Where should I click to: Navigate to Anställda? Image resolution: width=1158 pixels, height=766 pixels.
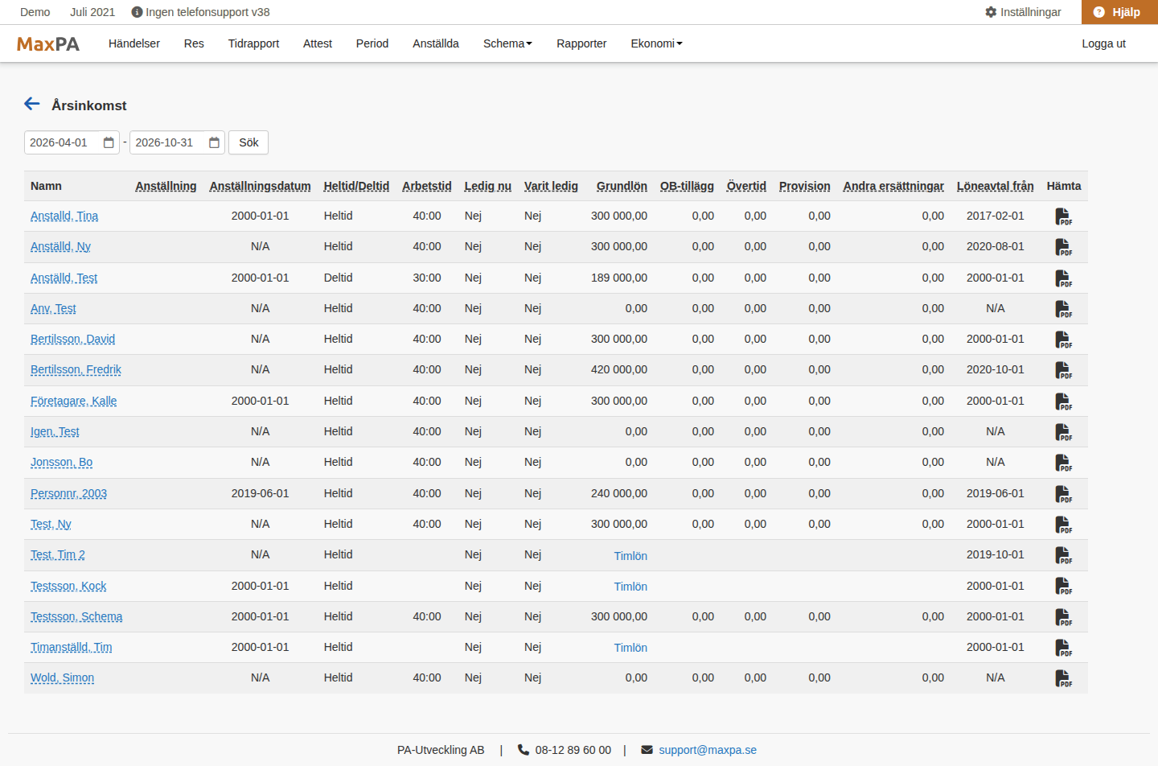tap(436, 43)
